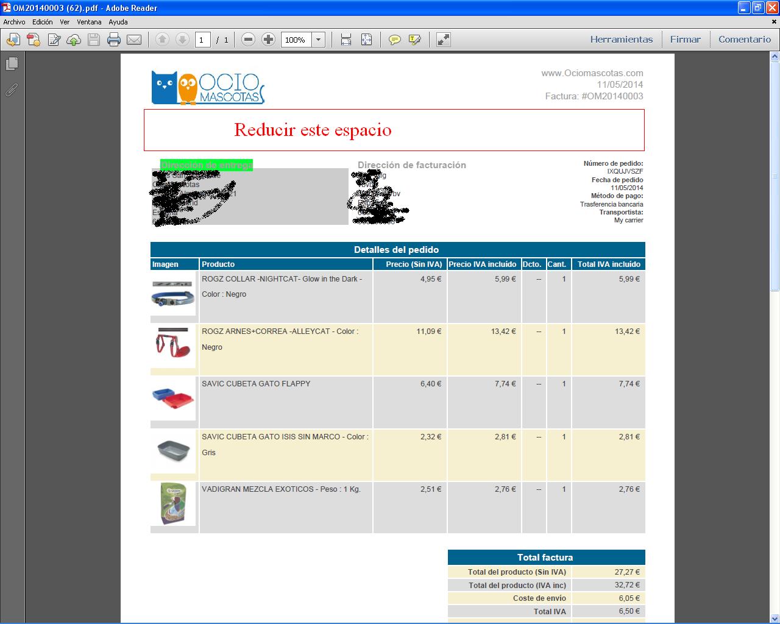Screen dimensions: 780x624
Task: Click the 'My carrier' text
Action: click(x=629, y=220)
